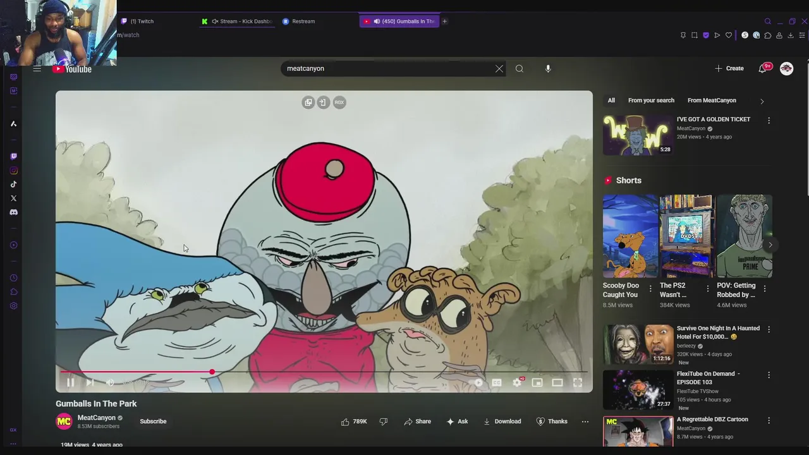The image size is (809, 455).
Task: Open more actions under the video
Action: click(585, 422)
